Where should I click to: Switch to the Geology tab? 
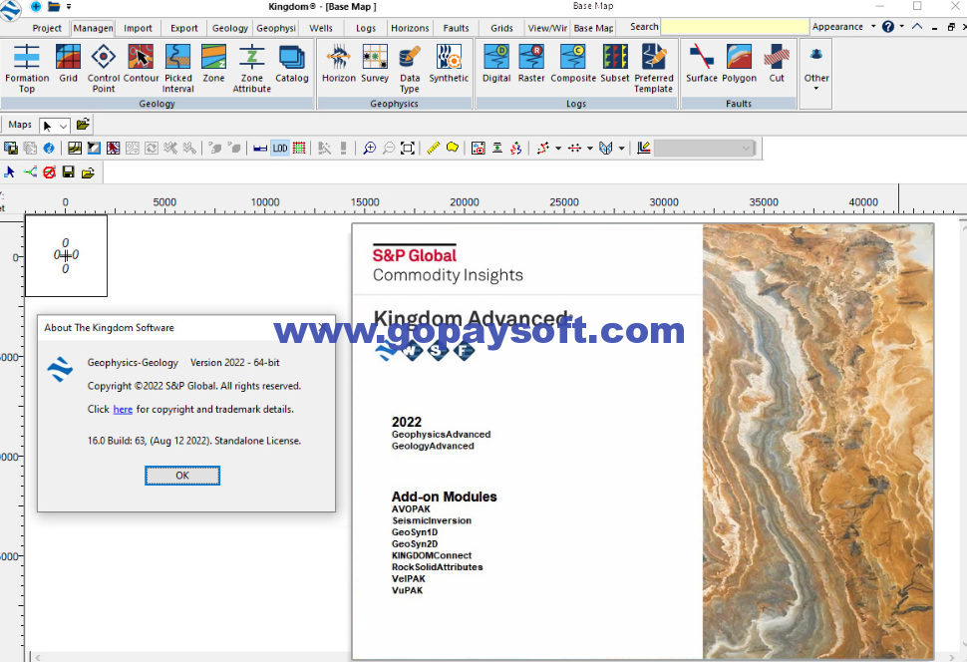tap(230, 28)
